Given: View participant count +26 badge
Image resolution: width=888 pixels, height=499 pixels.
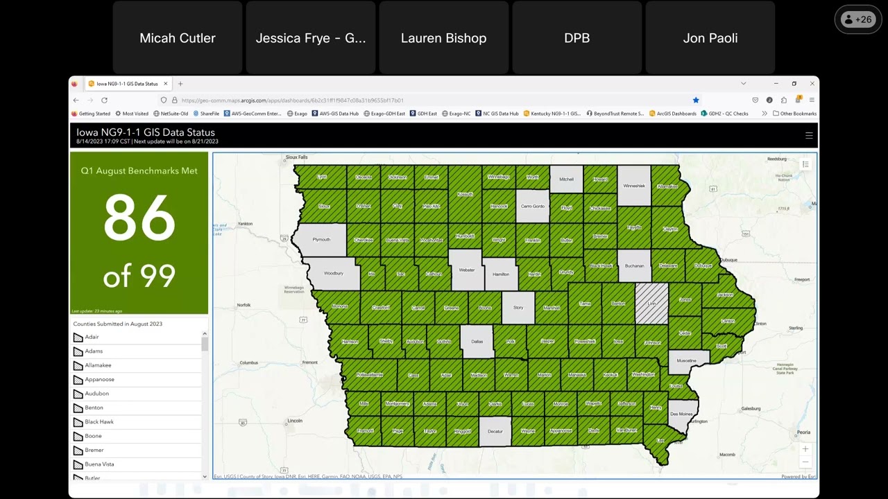Looking at the screenshot, I should (x=857, y=19).
